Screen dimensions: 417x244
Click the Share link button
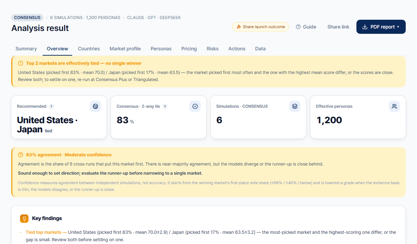[x=338, y=27]
